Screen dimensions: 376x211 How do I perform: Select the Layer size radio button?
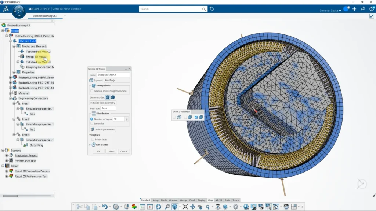[91, 123]
